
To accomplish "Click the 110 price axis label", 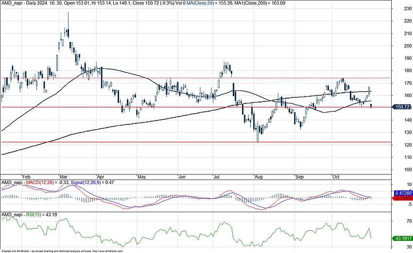I will click(x=408, y=157).
